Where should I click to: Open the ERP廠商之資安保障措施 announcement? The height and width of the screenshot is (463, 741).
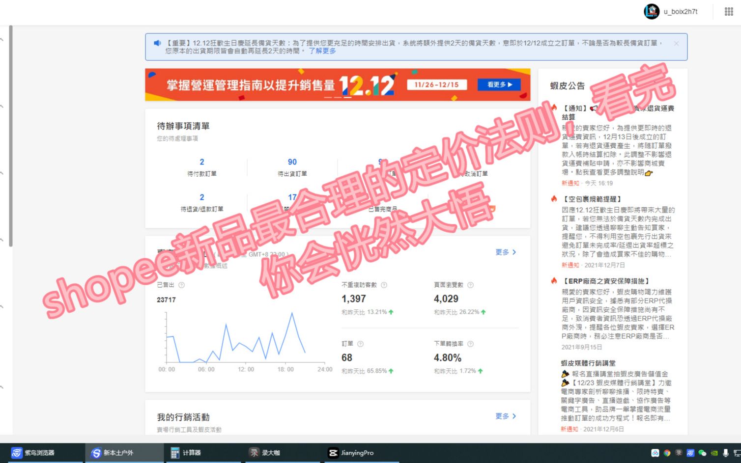[x=606, y=281]
